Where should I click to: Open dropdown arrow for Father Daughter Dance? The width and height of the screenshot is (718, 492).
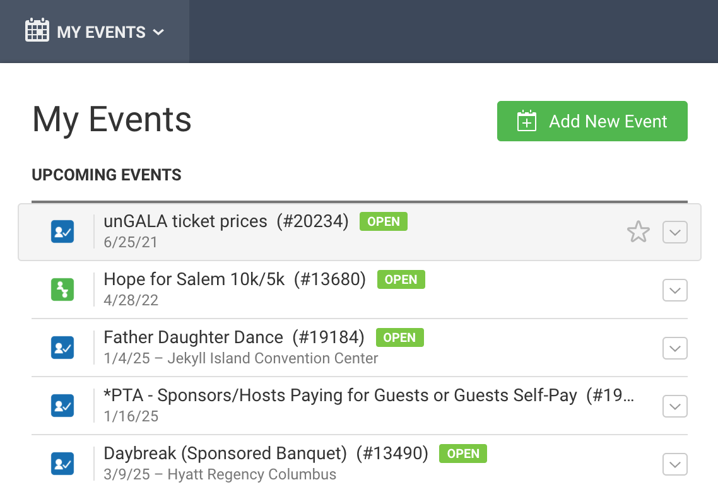click(x=674, y=348)
